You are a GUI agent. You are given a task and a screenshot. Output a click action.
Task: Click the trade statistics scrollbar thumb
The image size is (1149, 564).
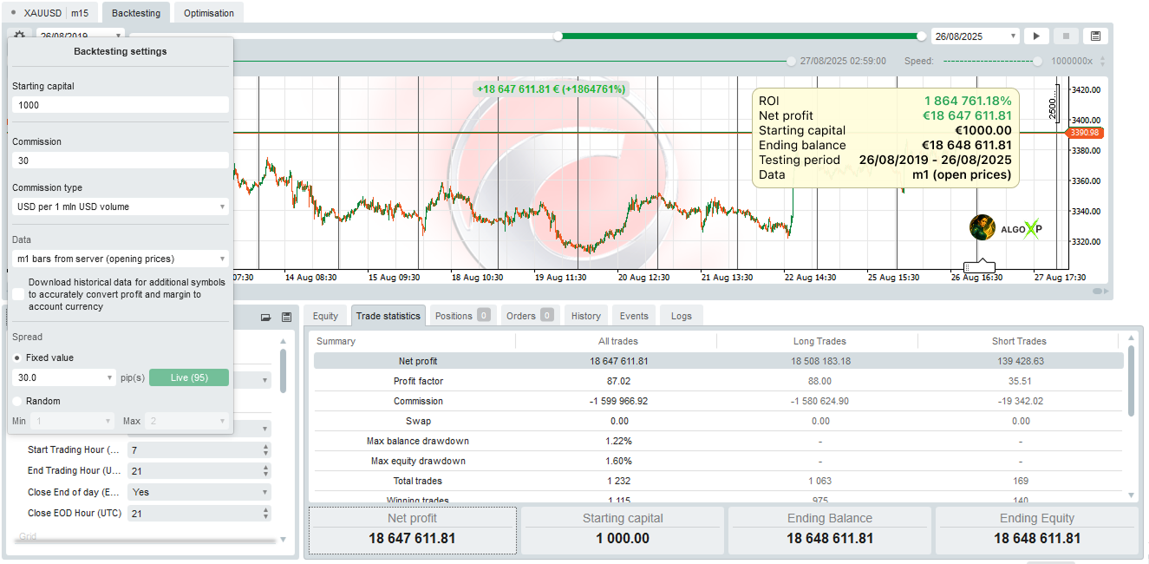[x=1131, y=380]
